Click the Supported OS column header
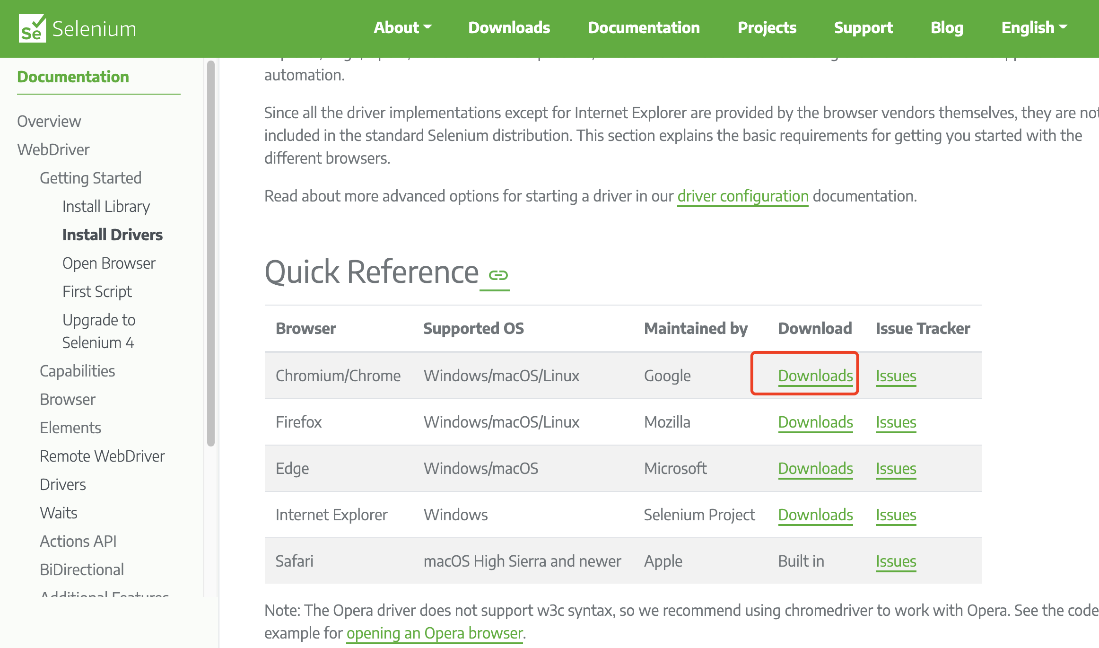The height and width of the screenshot is (648, 1099). 473,328
